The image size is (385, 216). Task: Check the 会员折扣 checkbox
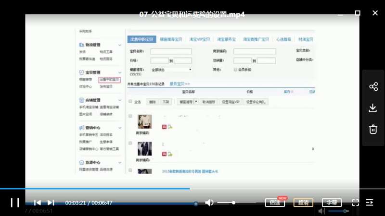click(x=235, y=70)
